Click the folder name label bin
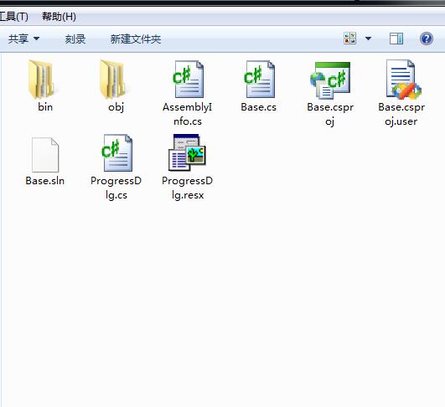445x407 pixels. tap(45, 107)
